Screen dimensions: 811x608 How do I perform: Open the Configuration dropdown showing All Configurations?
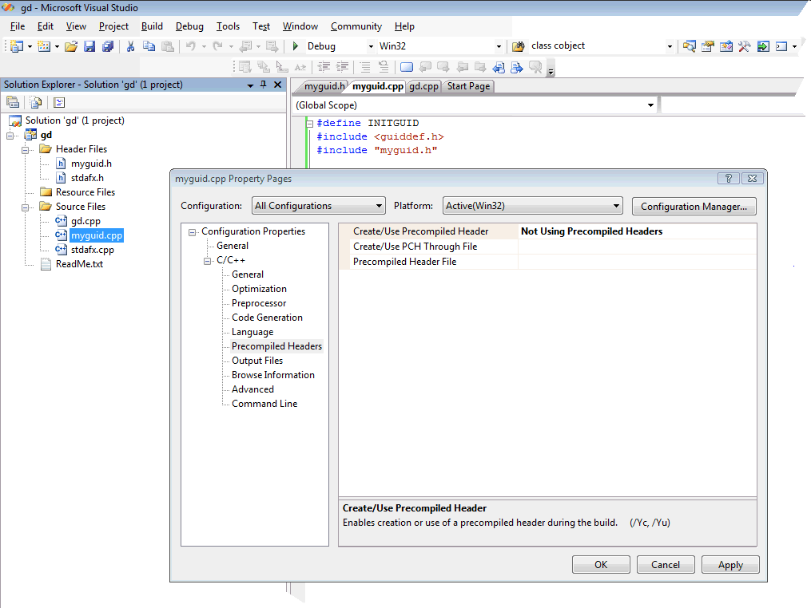pos(319,206)
